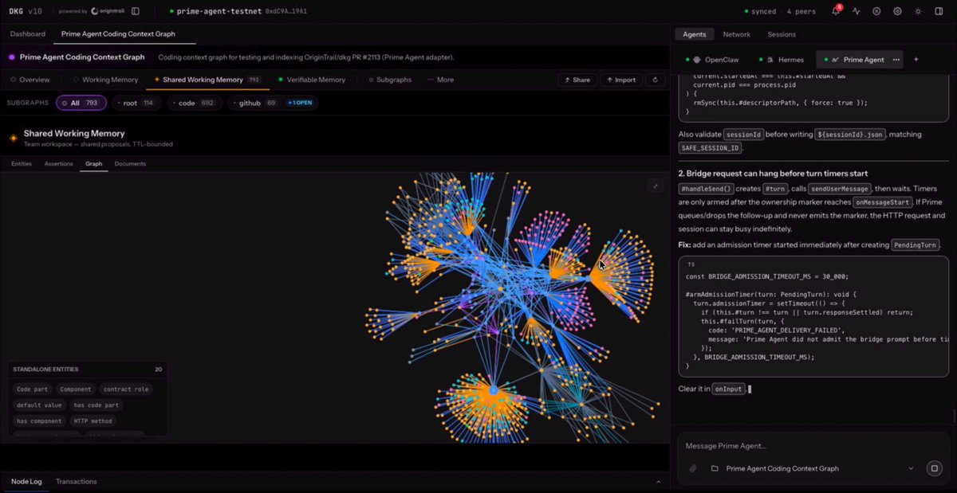The width and height of the screenshot is (957, 493).
Task: Open the Verifiable Memory tab
Action: point(312,80)
